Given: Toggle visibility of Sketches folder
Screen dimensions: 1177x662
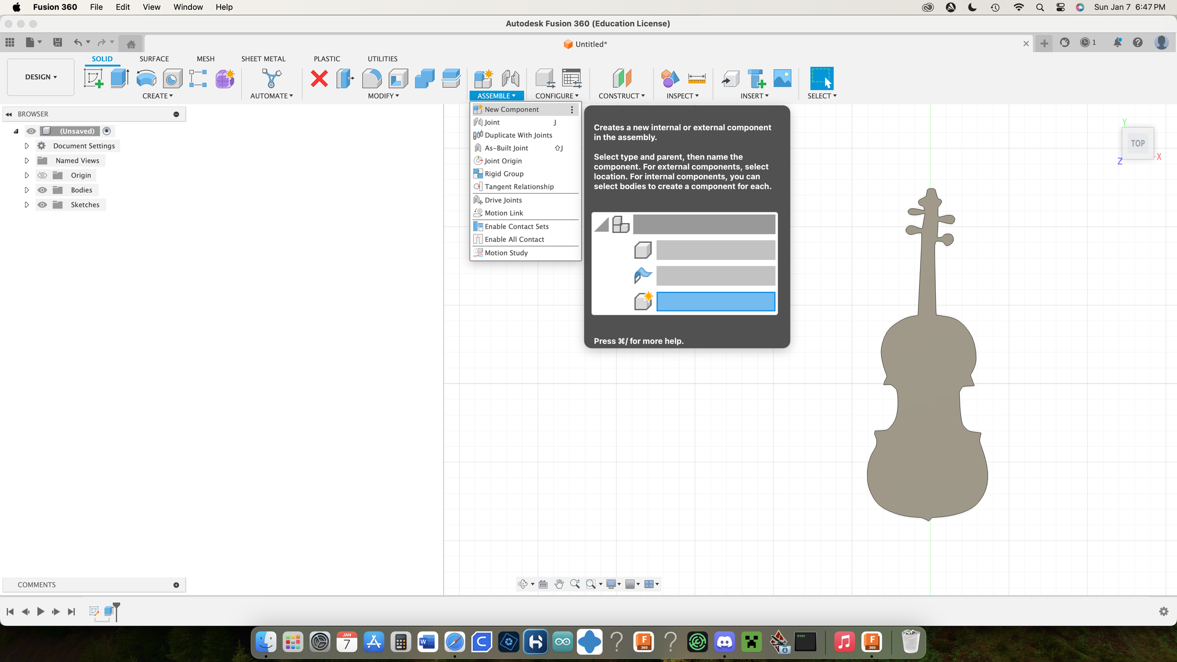Looking at the screenshot, I should click(43, 205).
